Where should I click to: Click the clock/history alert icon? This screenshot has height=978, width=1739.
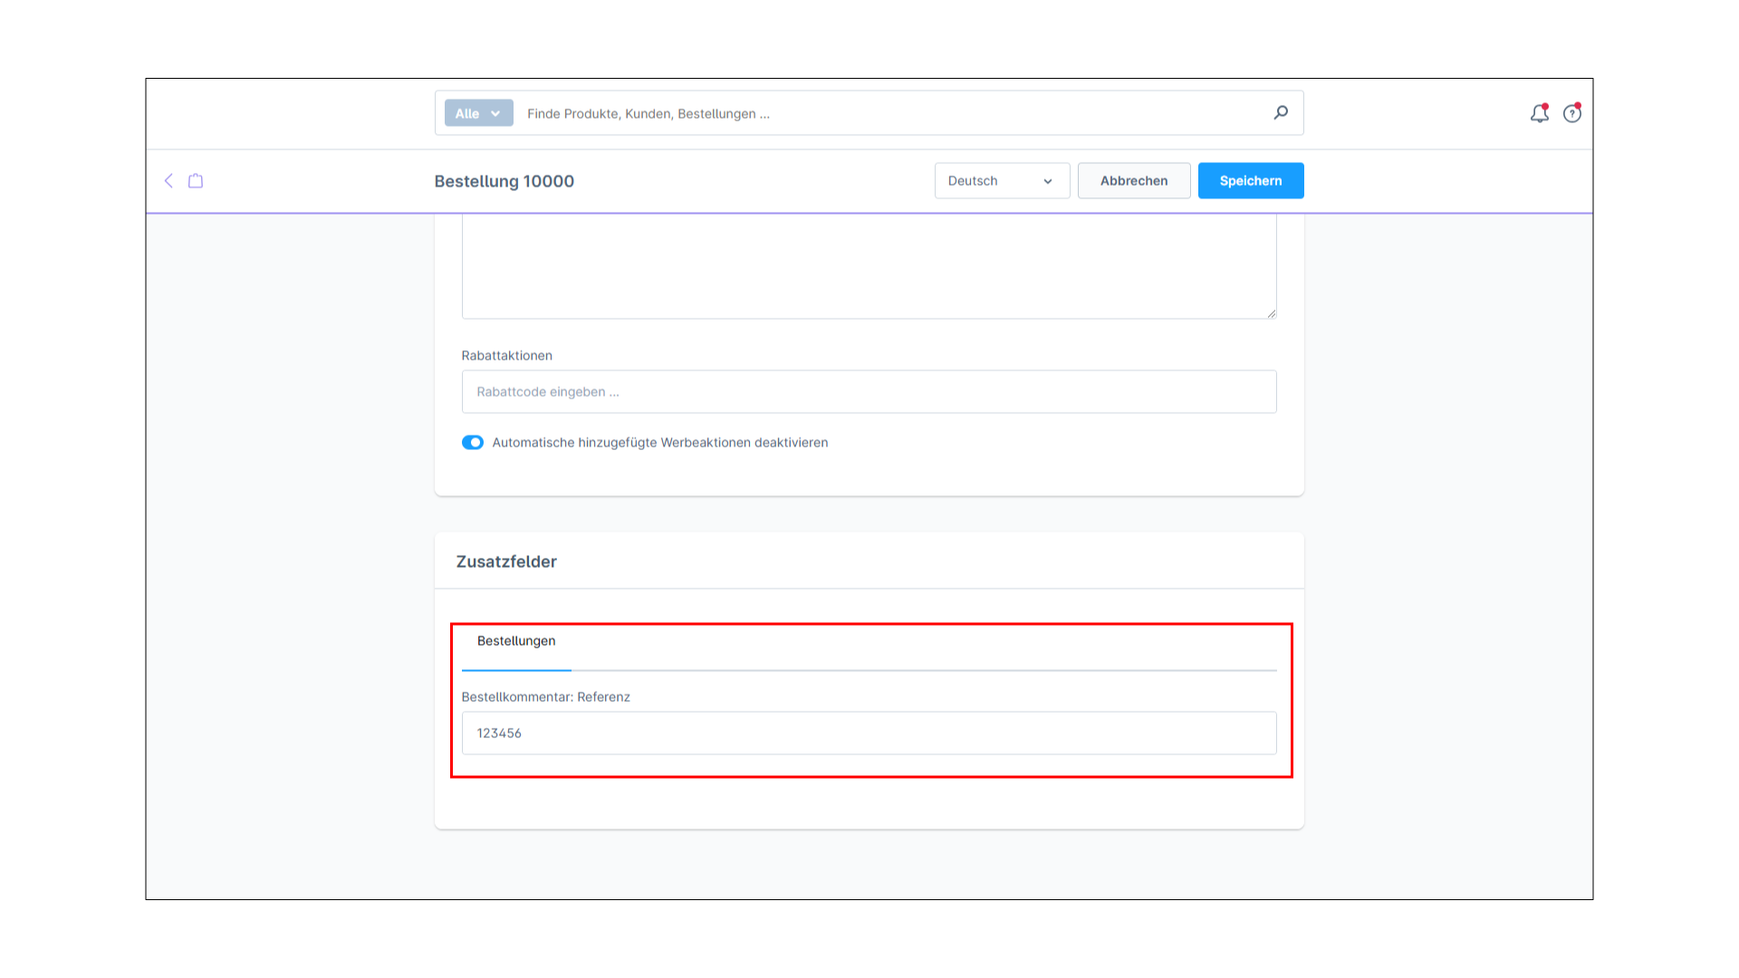coord(1573,113)
